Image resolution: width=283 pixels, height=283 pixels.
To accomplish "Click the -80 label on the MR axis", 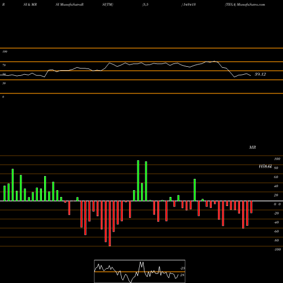I will click(276, 241).
